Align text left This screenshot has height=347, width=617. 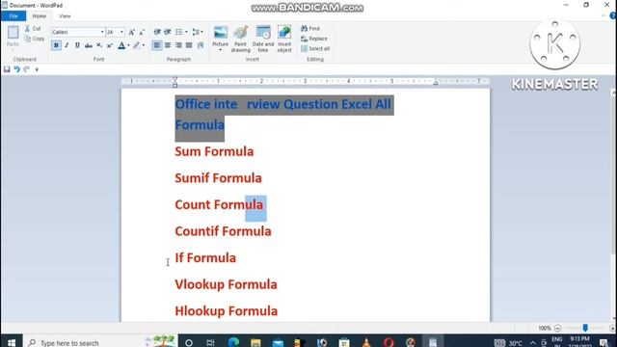click(x=157, y=45)
